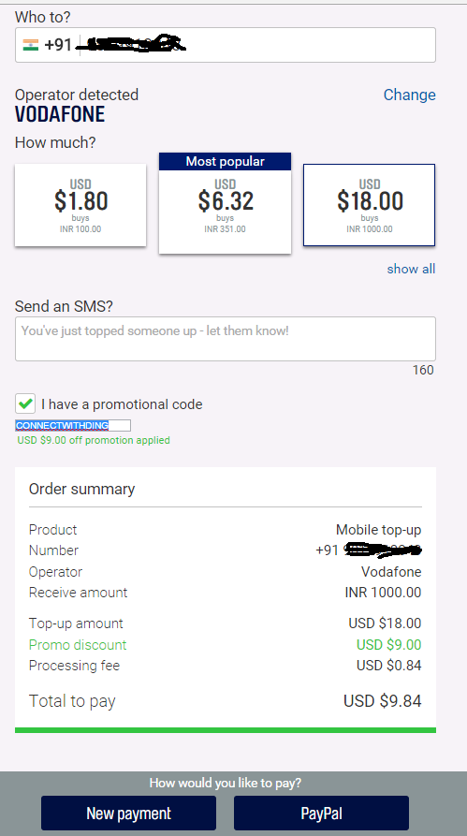Uncheck the promotional code checkbox

tap(25, 404)
